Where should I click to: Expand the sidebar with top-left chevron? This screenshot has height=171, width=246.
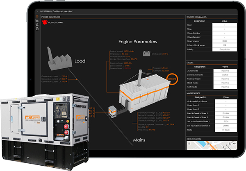pos(37,11)
